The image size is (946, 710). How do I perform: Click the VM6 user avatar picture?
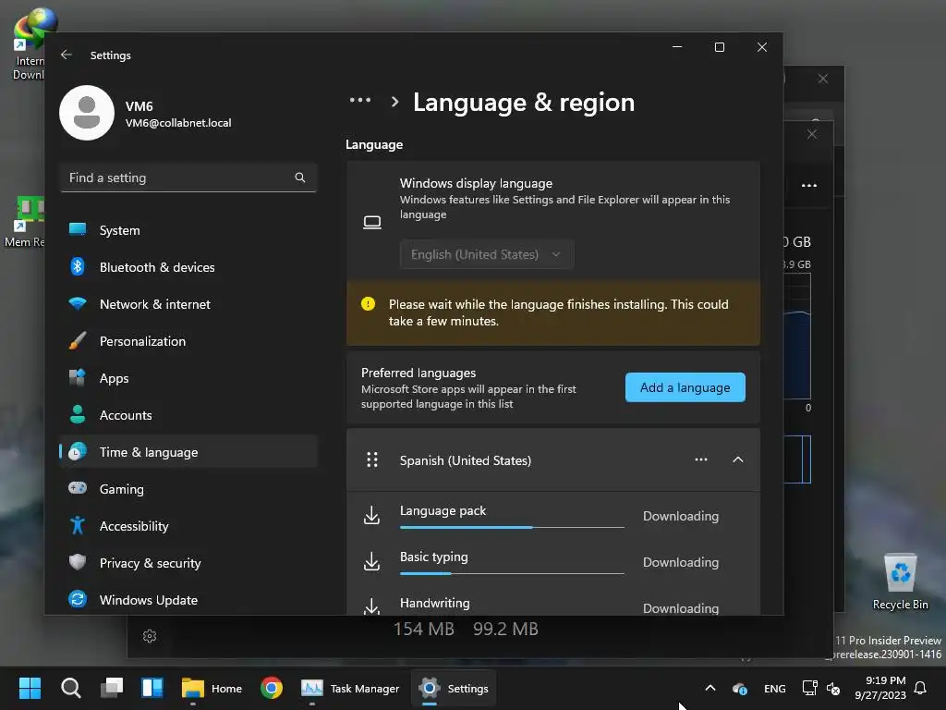click(x=87, y=113)
